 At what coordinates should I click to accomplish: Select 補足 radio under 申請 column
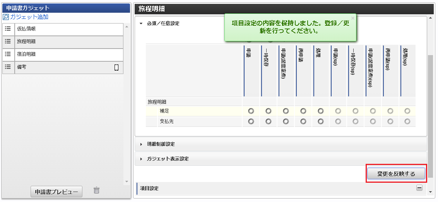pos(251,111)
